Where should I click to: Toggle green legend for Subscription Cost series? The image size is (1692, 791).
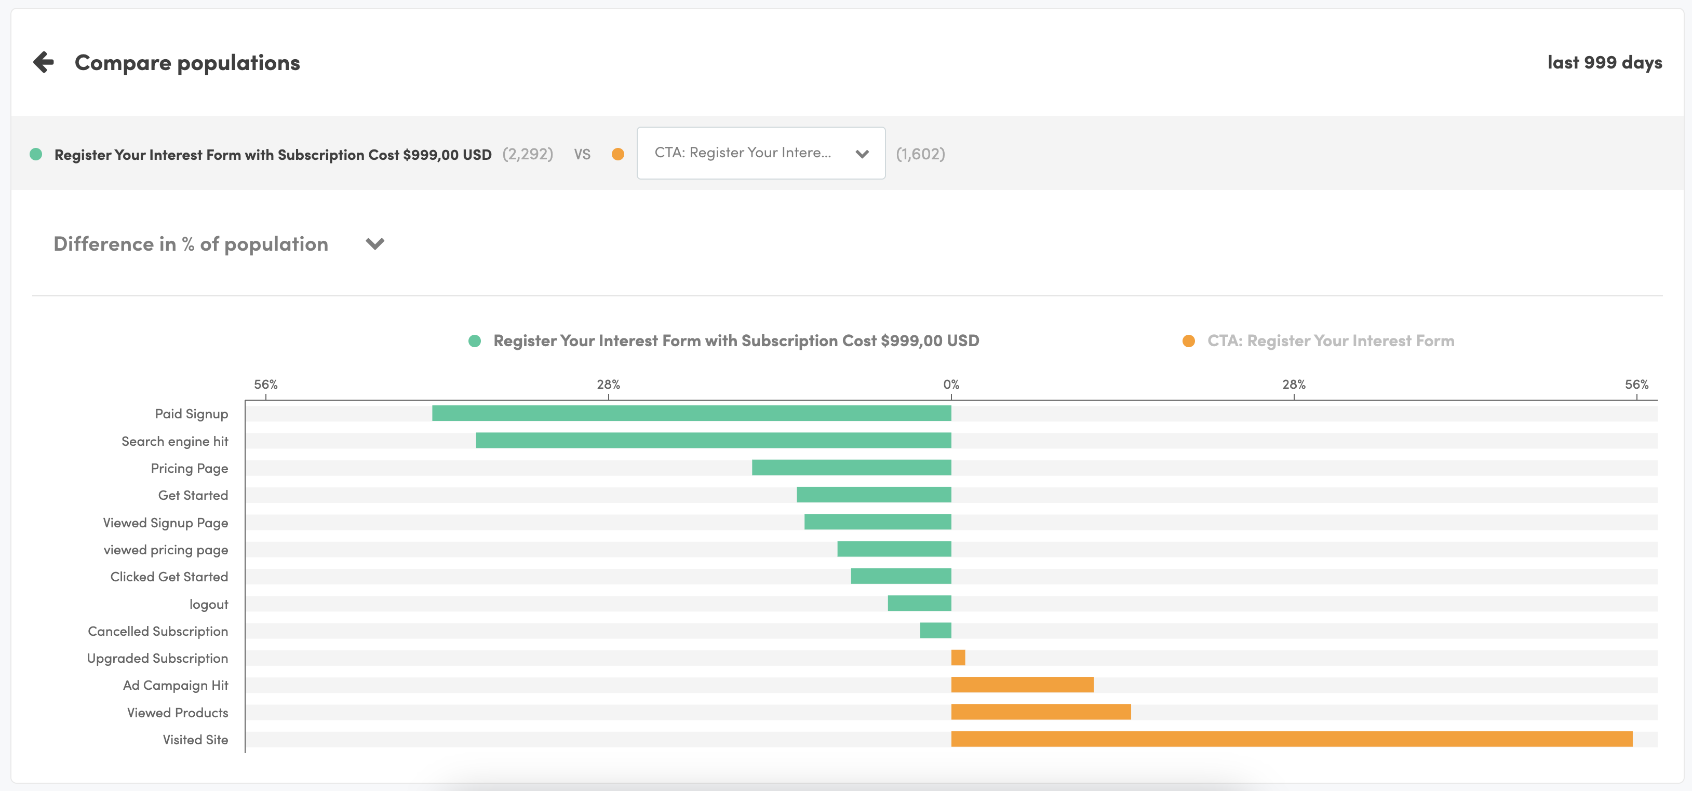[735, 340]
